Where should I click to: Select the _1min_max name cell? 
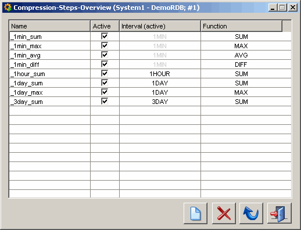pos(50,46)
